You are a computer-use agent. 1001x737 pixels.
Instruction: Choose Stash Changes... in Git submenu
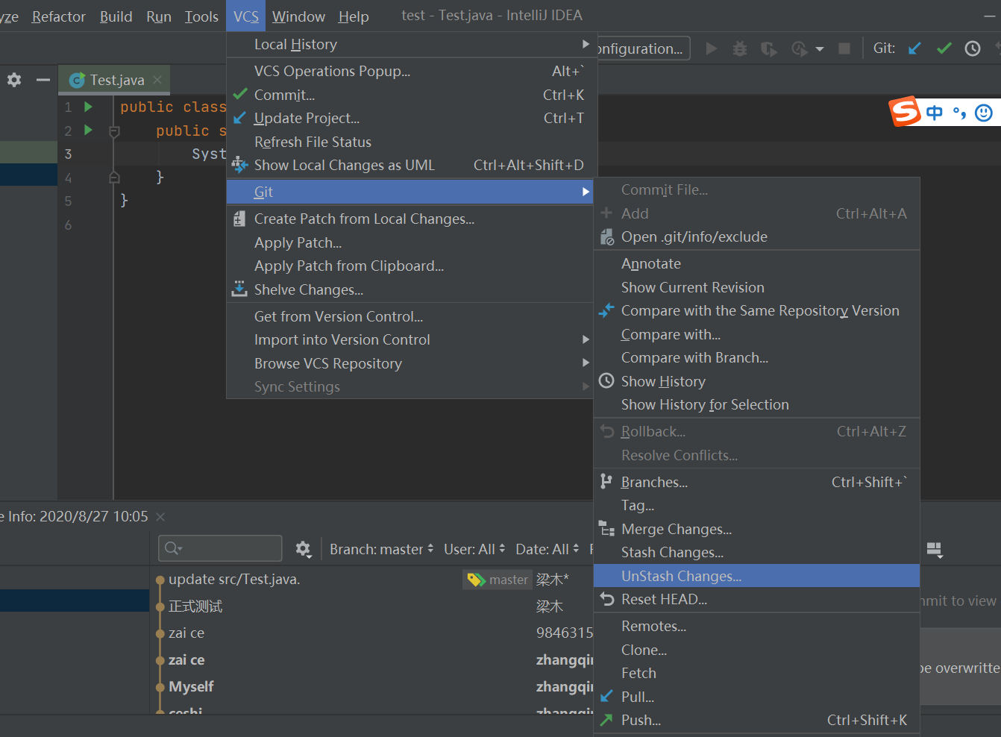tap(756, 552)
